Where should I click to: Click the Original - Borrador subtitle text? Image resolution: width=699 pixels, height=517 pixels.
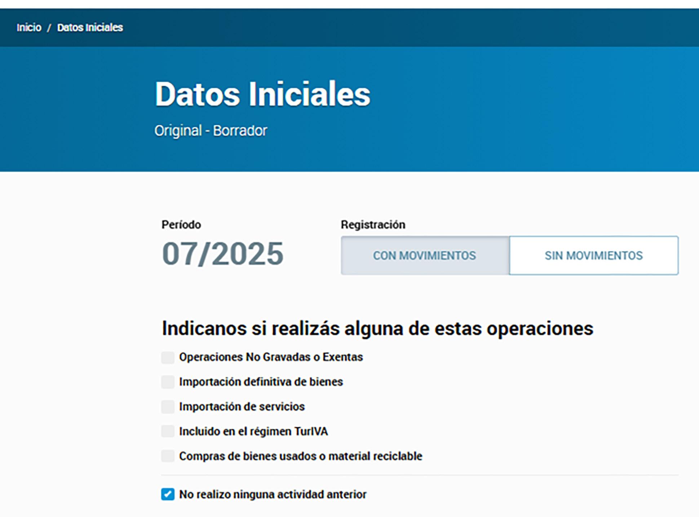coord(211,131)
